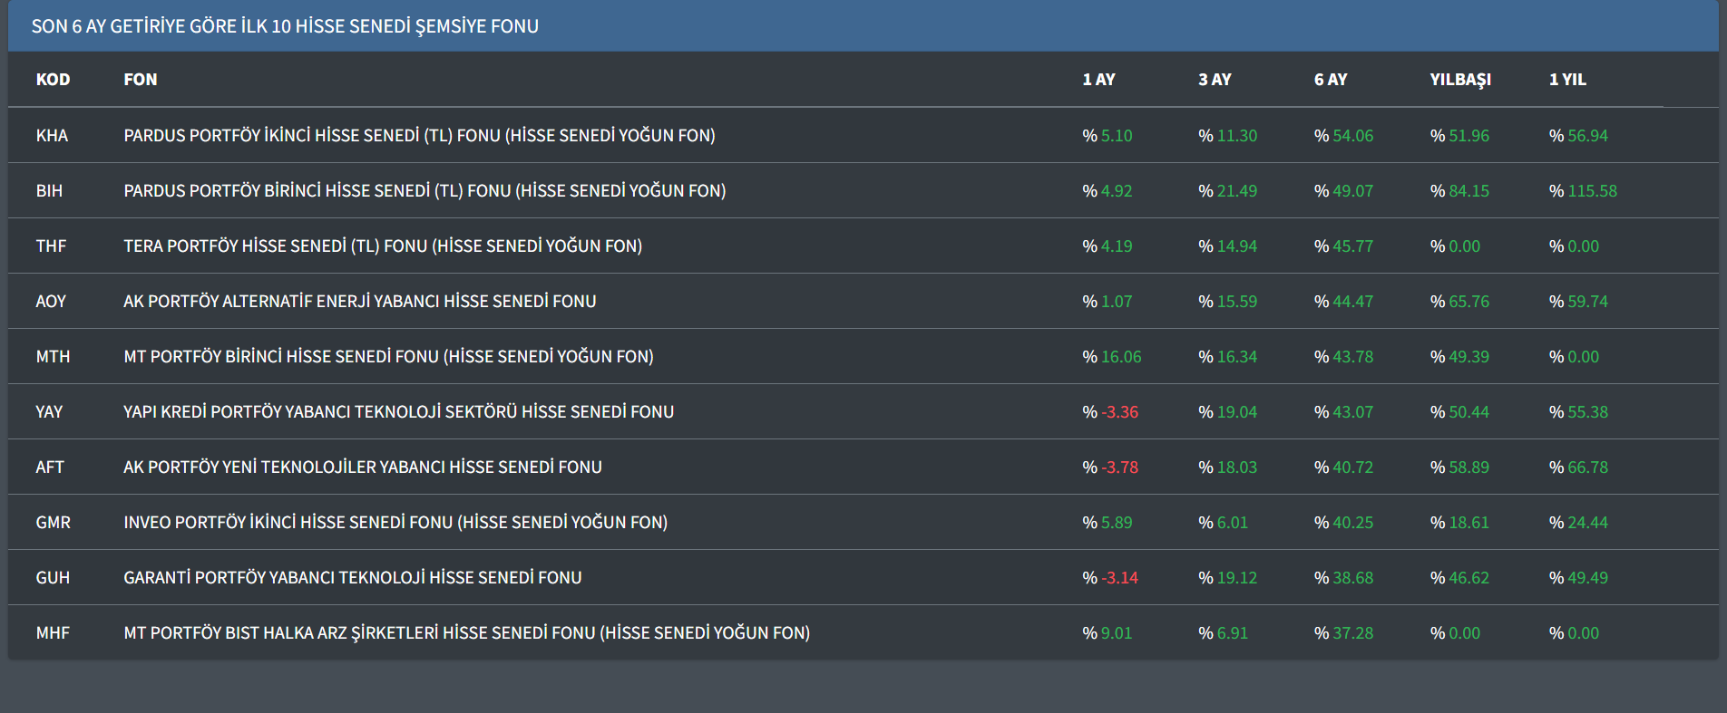Open AK Portföy Alternatif Enerji fund
The height and width of the screenshot is (713, 1727).
click(360, 302)
